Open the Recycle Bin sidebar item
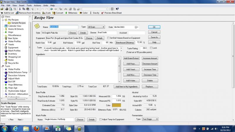 pyautogui.click(x=13, y=63)
